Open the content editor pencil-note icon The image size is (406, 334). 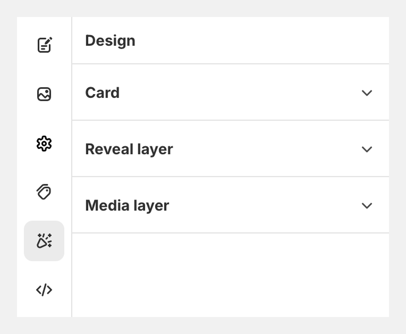(x=44, y=45)
